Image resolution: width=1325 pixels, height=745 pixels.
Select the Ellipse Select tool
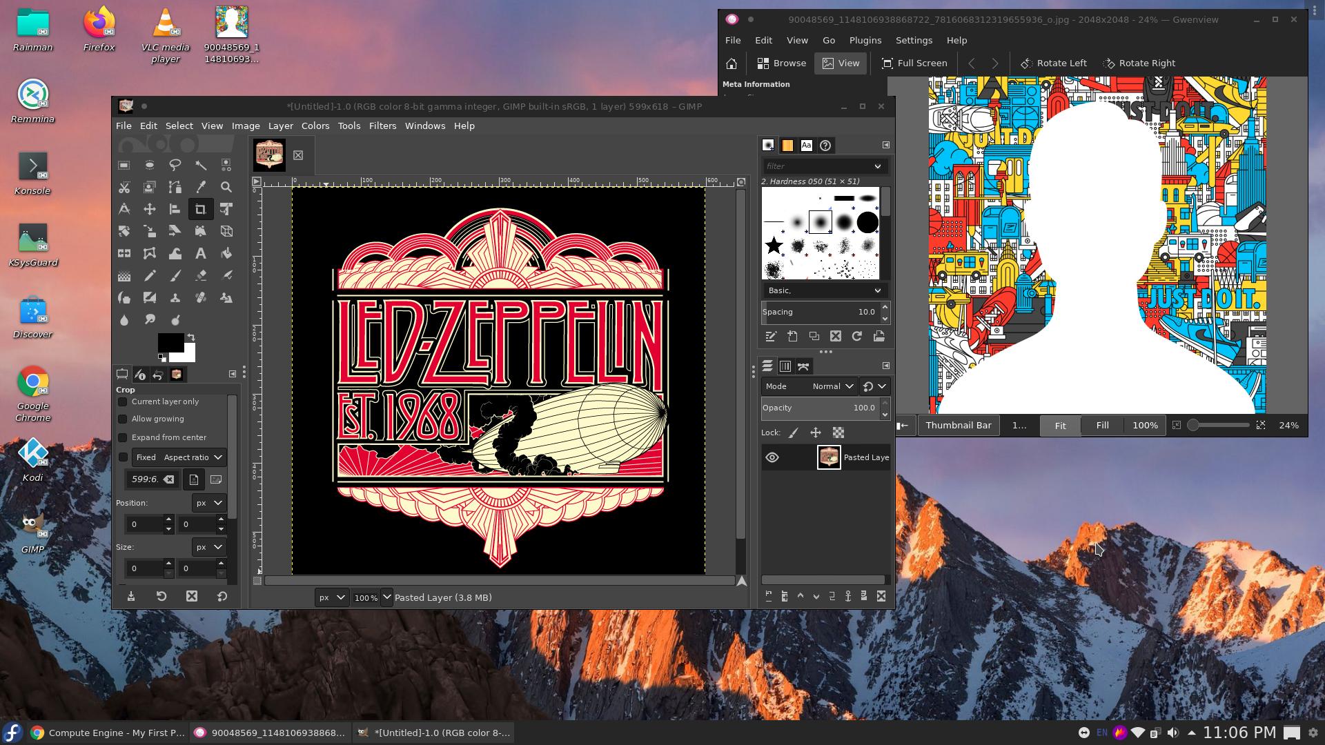pyautogui.click(x=149, y=165)
